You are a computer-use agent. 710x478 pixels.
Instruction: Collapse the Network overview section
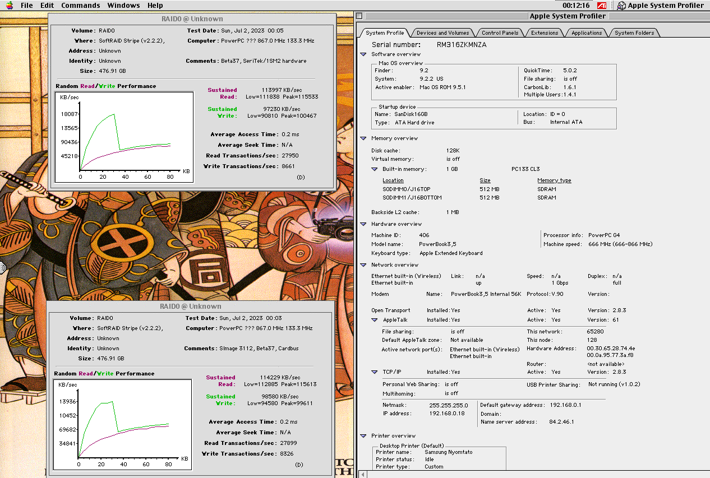[363, 265]
